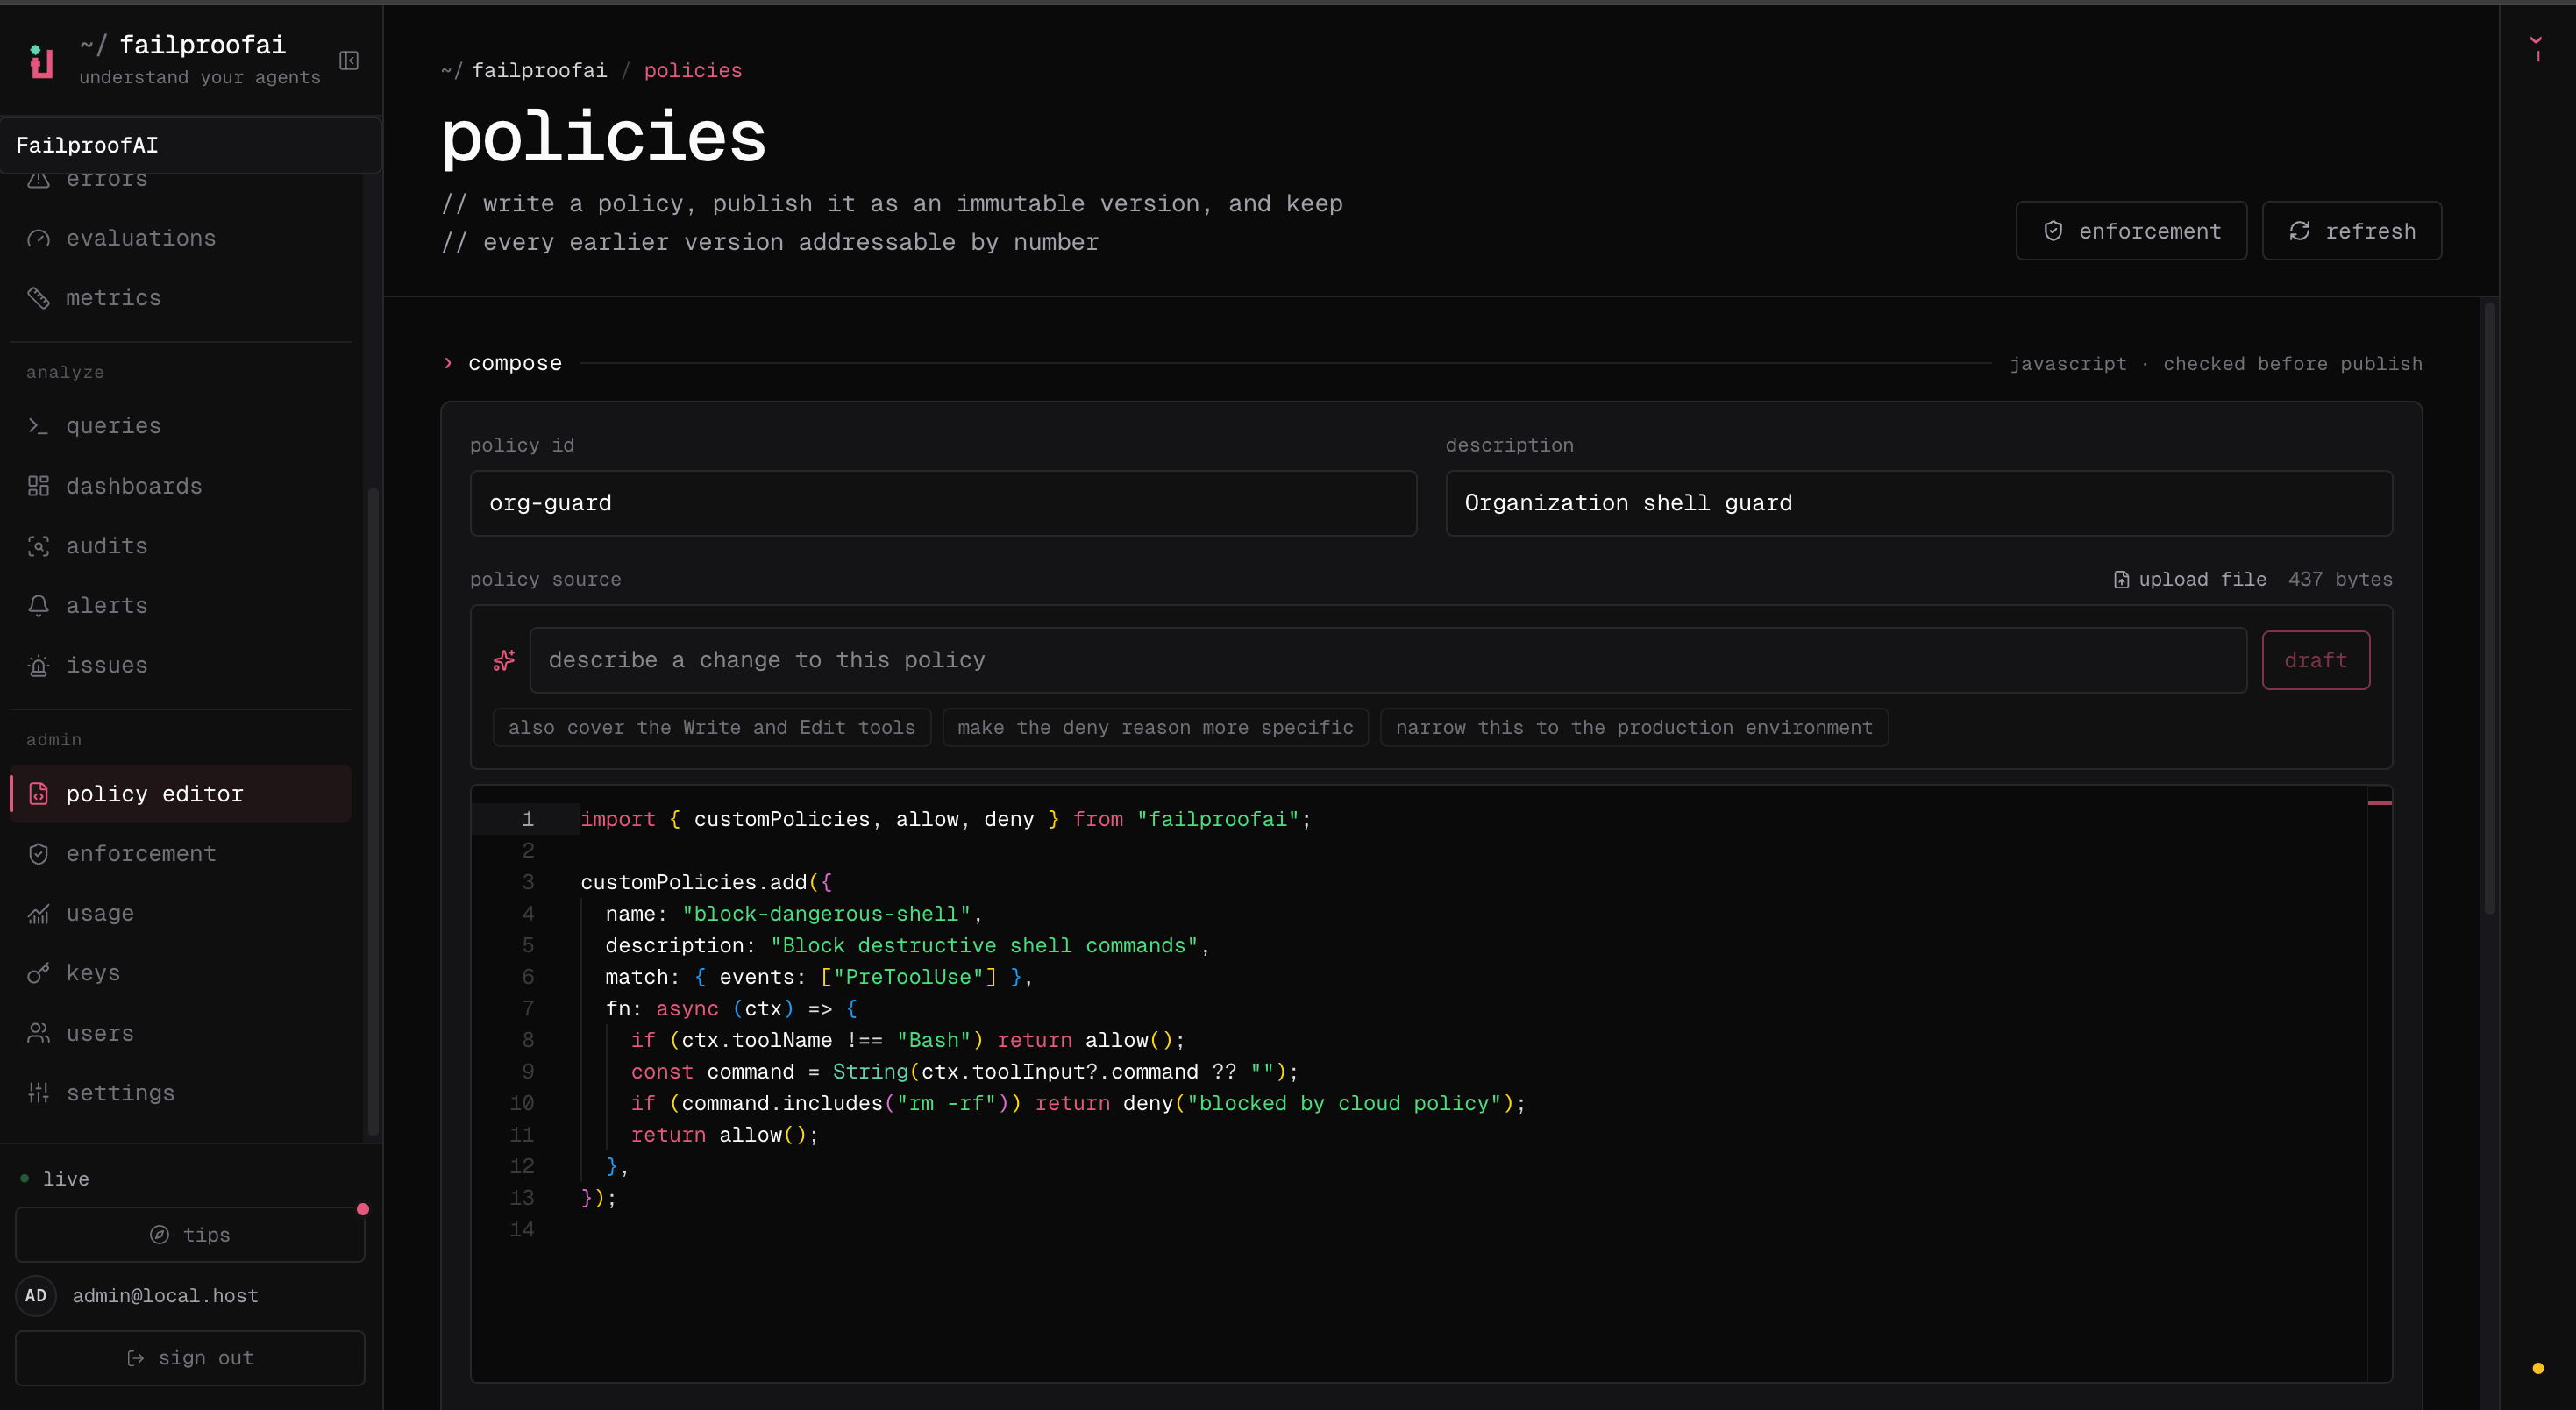Collapse the compose section chevron
This screenshot has width=2576, height=1410.
pos(448,363)
